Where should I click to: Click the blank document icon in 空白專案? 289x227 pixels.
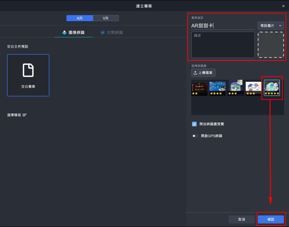pyautogui.click(x=28, y=70)
